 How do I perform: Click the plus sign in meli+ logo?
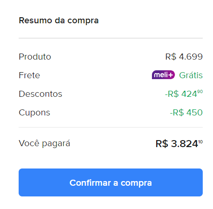[171, 75]
